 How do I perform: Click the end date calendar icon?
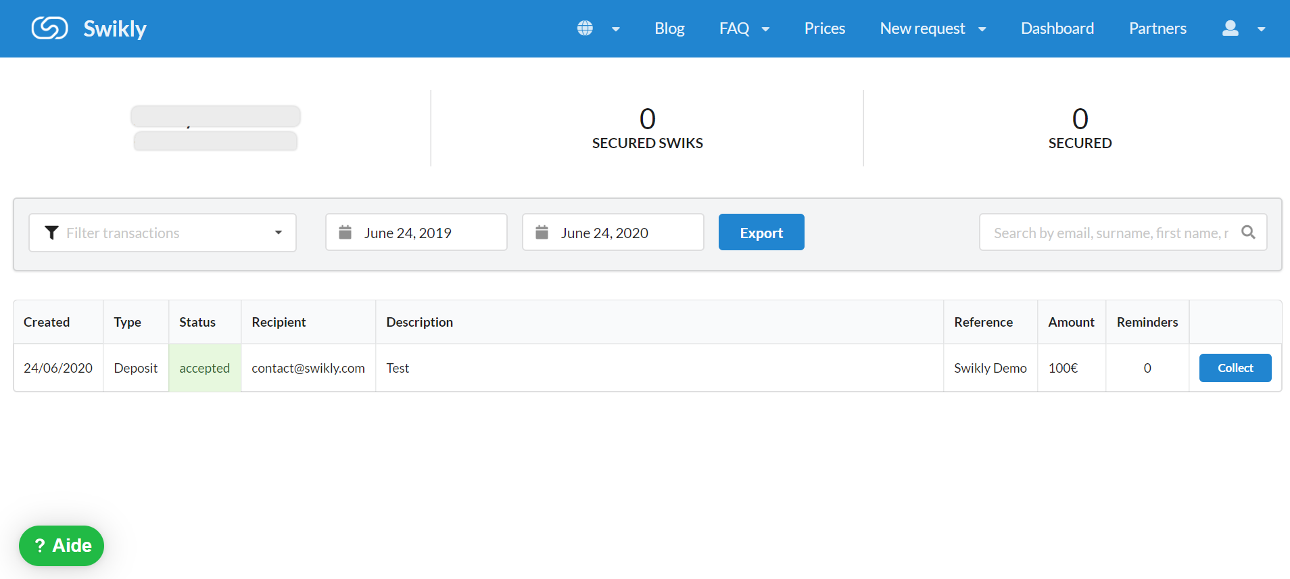point(542,233)
